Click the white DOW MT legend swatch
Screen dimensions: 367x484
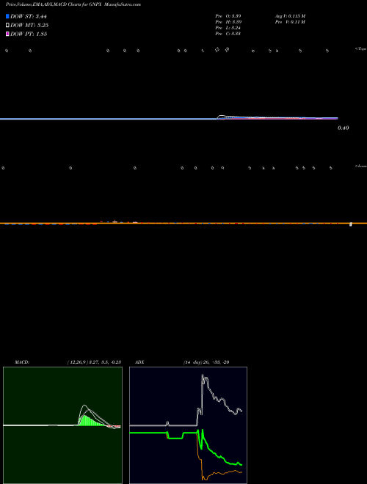(8, 25)
